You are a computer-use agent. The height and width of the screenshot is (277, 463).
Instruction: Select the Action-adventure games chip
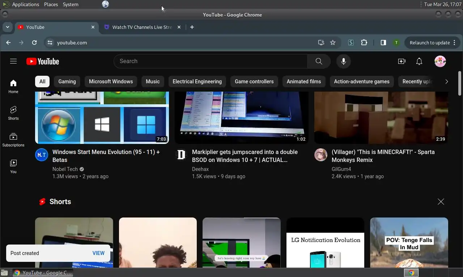pyautogui.click(x=362, y=82)
